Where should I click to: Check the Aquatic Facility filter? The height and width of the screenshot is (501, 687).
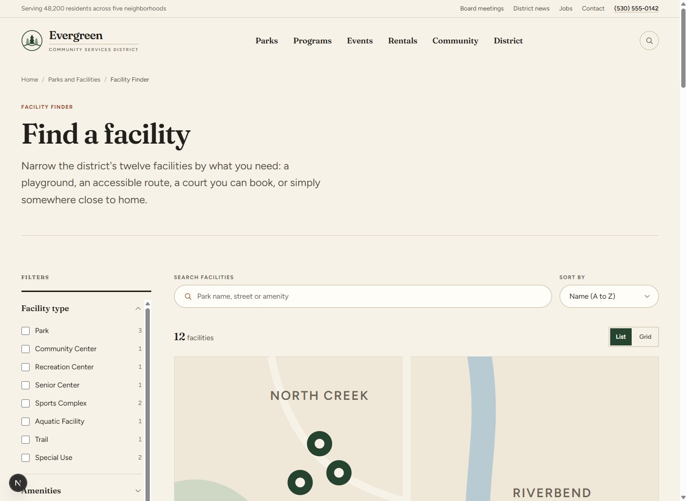[x=26, y=421]
